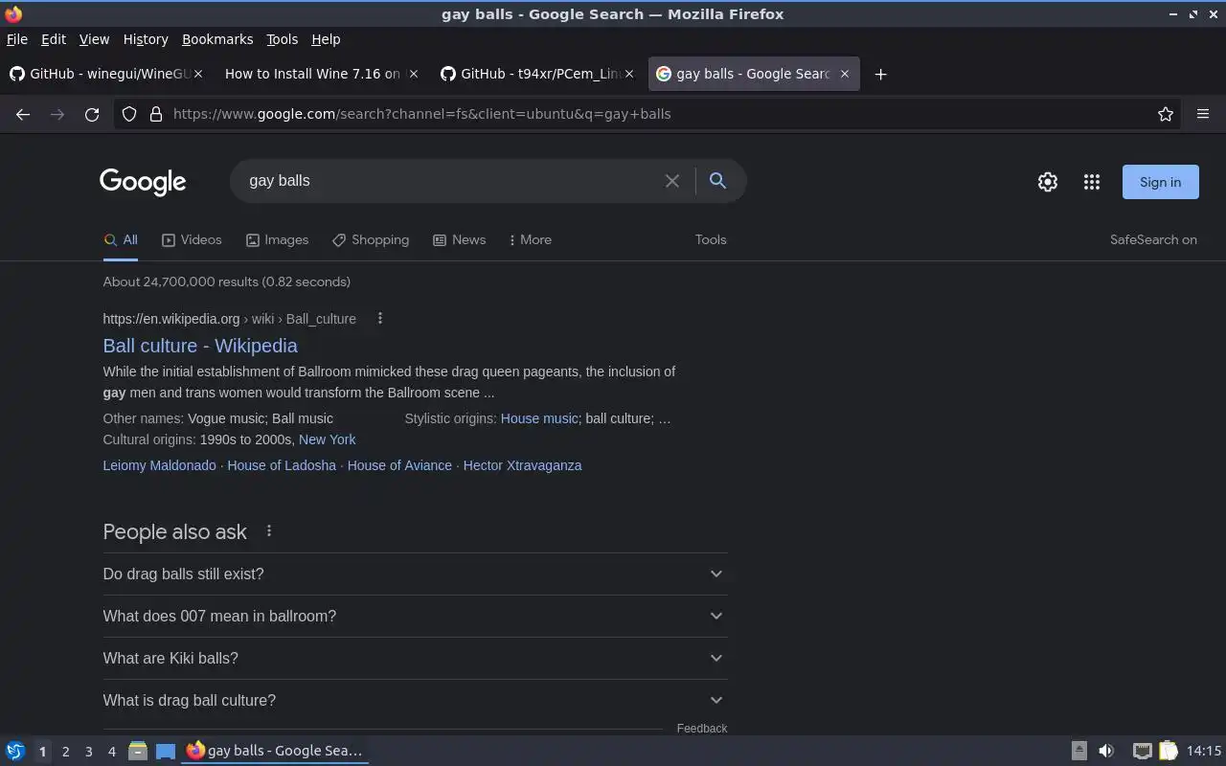Switch to GitHub t94xr/PCem tab
The height and width of the screenshot is (766, 1226).
point(536,74)
